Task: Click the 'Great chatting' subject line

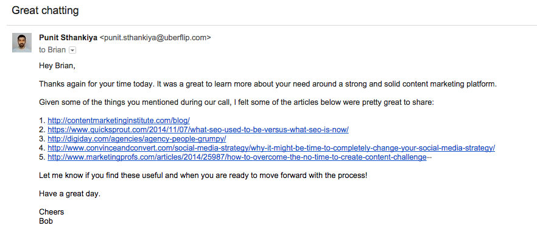Action: click(x=45, y=10)
